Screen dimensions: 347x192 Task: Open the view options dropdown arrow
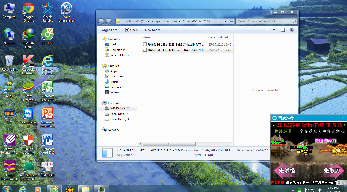[274, 30]
